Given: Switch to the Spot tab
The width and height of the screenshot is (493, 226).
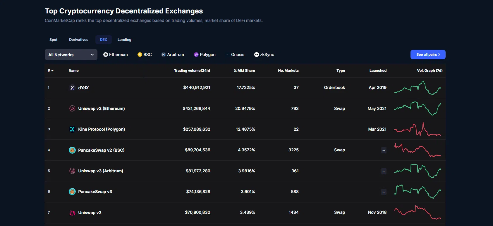Looking at the screenshot, I should pos(54,40).
